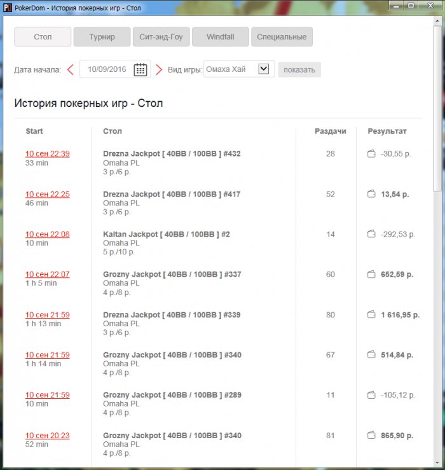Select table name Drezna Jackpot #432
This screenshot has height=470, width=445.
pyautogui.click(x=172, y=154)
